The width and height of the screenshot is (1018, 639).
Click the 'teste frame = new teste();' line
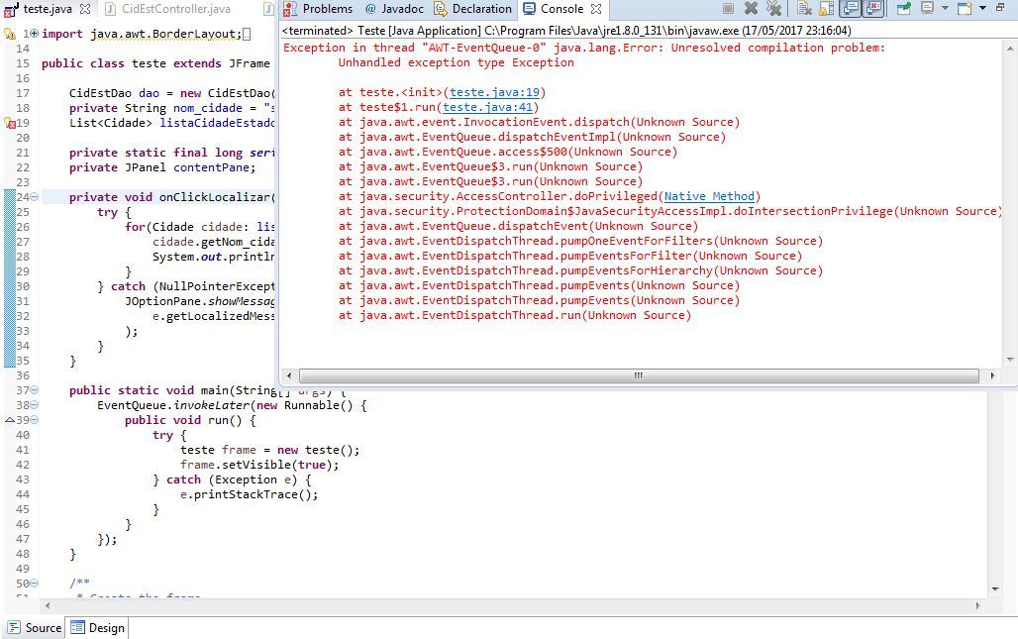point(269,450)
